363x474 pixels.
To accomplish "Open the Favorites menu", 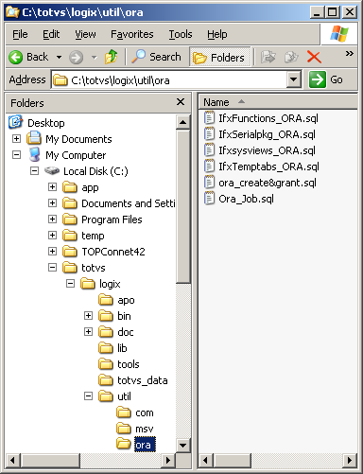I will point(132,34).
